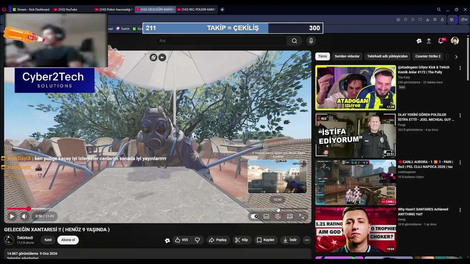Open Tekirkedi channel avatar
Image resolution: width=470 pixels, height=264 pixels.
click(9, 240)
